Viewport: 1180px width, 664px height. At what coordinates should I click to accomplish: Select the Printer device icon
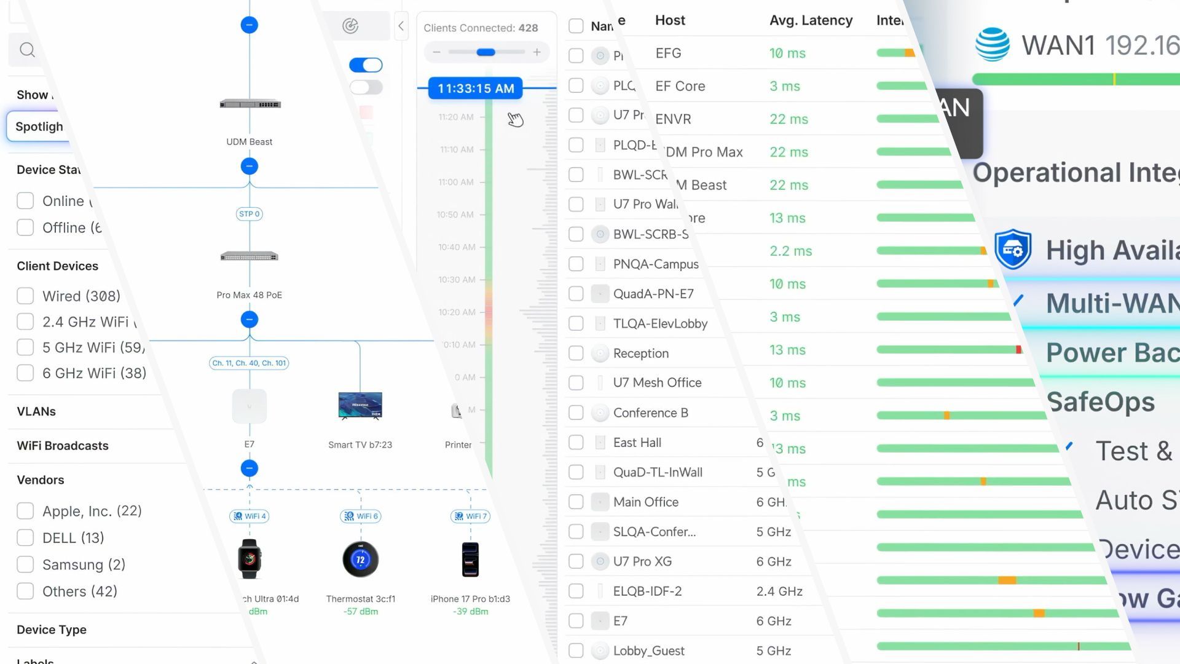[x=457, y=411]
